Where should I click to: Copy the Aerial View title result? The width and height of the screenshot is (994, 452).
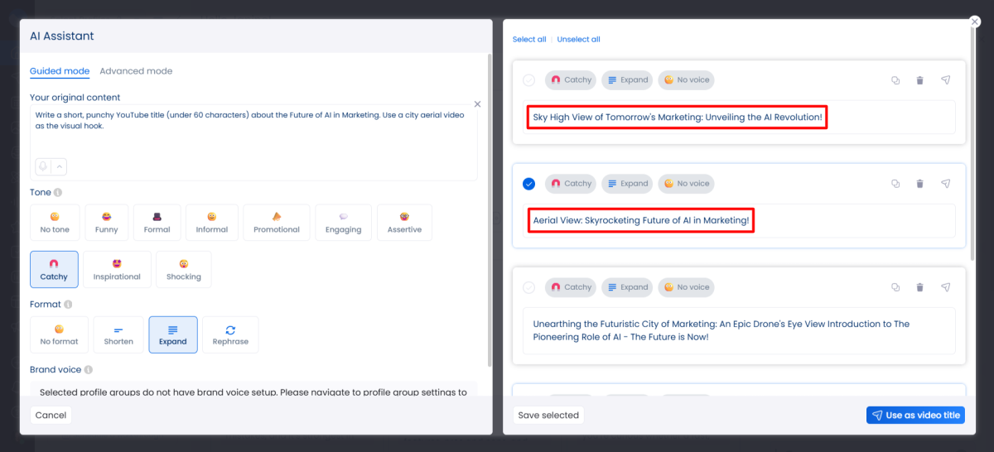click(x=895, y=184)
